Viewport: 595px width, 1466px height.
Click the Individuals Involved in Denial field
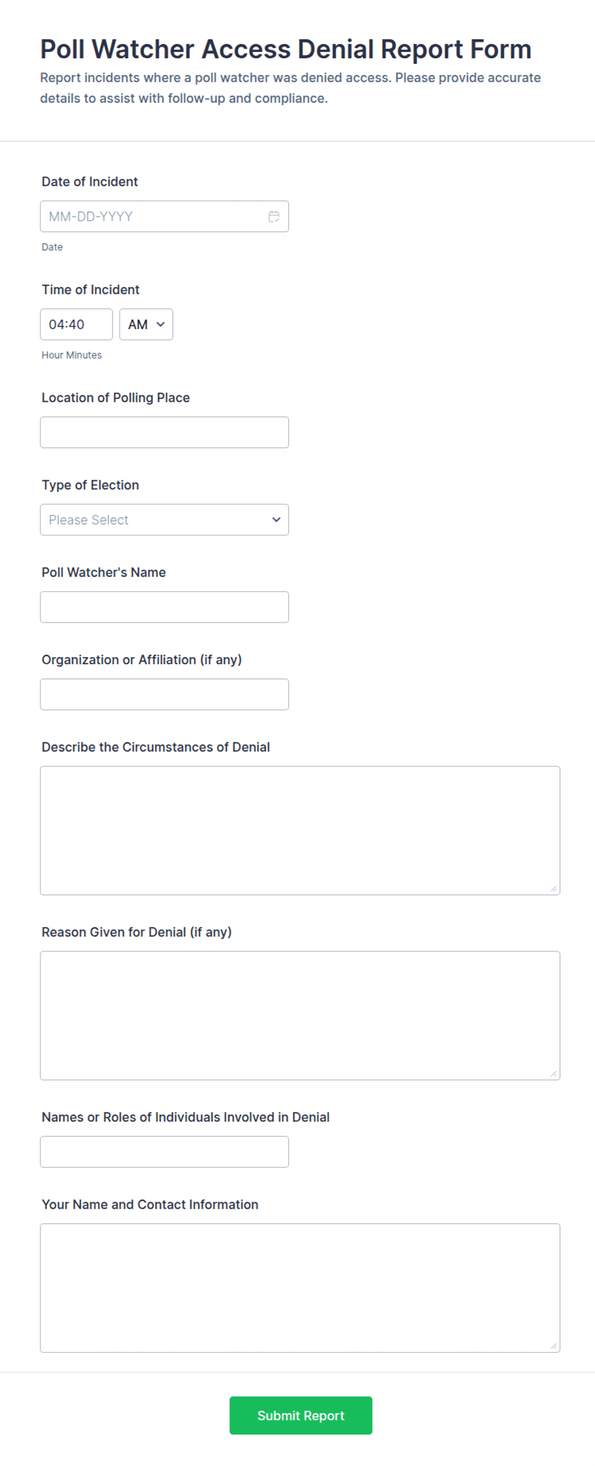164,1152
